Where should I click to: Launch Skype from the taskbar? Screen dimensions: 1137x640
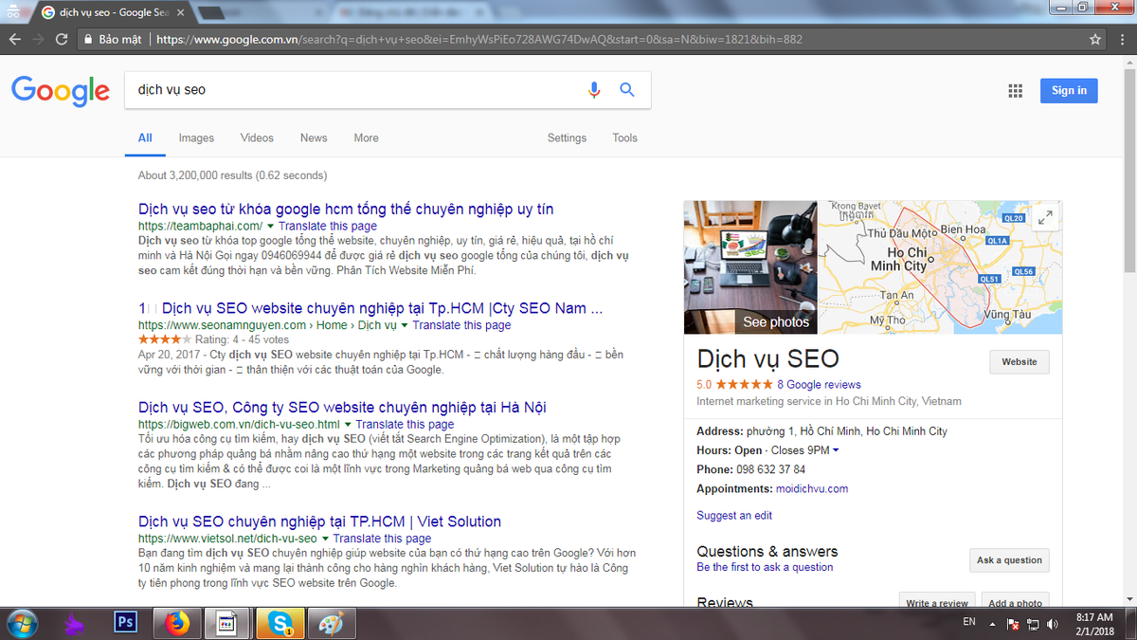pyautogui.click(x=279, y=622)
